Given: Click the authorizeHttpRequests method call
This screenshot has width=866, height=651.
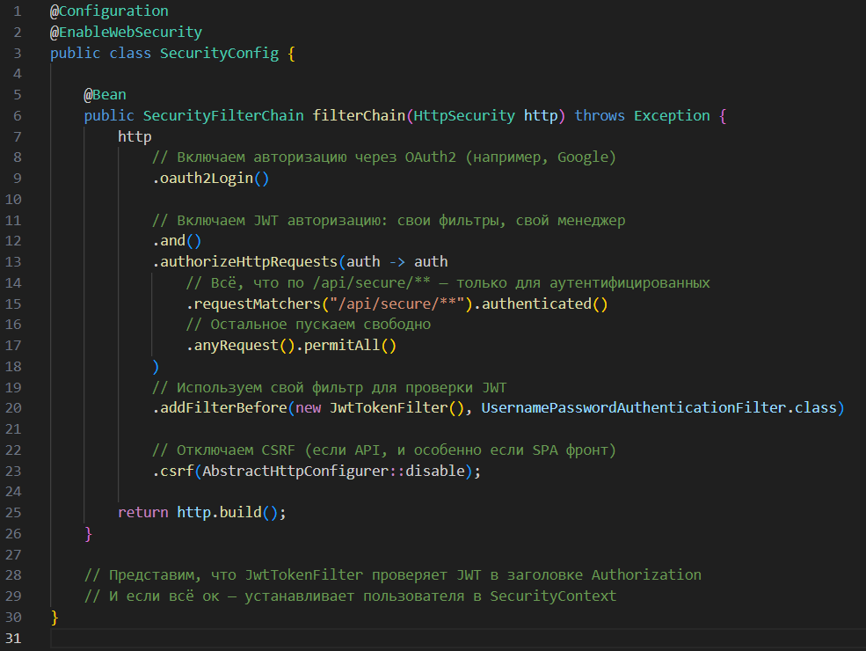Looking at the screenshot, I should coord(249,262).
